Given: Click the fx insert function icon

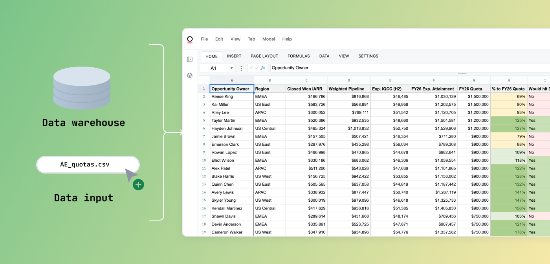Looking at the screenshot, I should tap(263, 68).
